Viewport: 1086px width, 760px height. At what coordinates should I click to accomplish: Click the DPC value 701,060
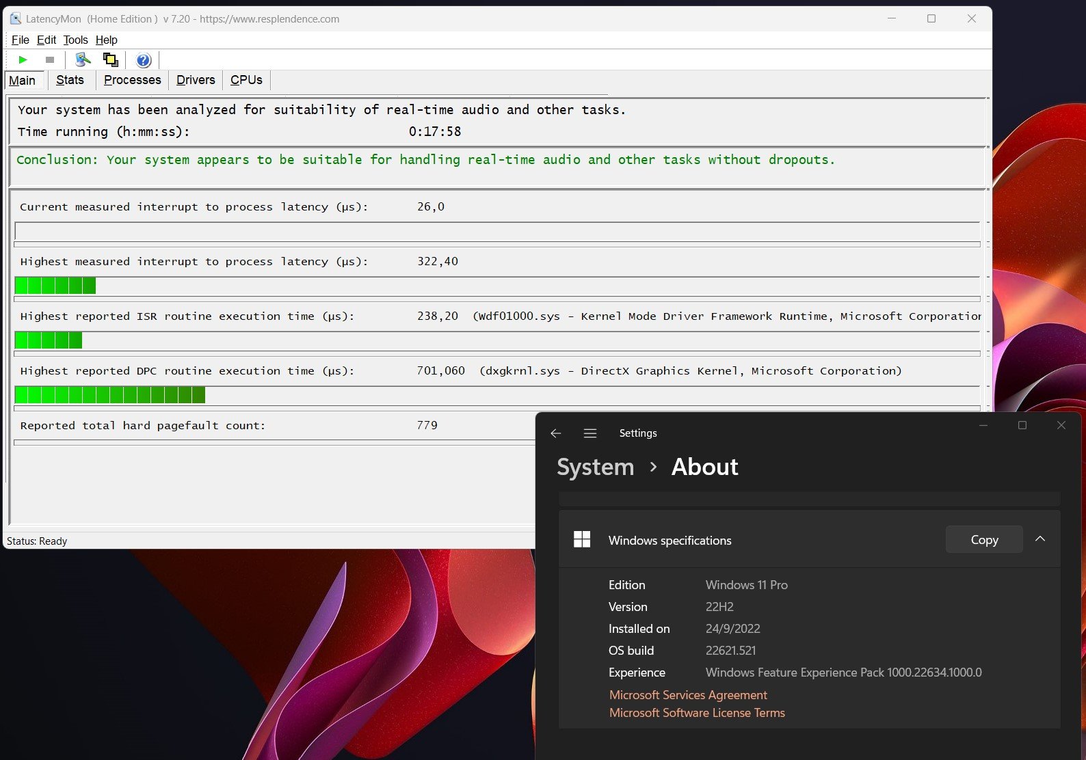[440, 370]
